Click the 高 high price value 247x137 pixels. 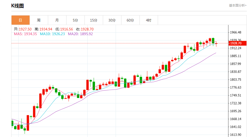[46, 29]
